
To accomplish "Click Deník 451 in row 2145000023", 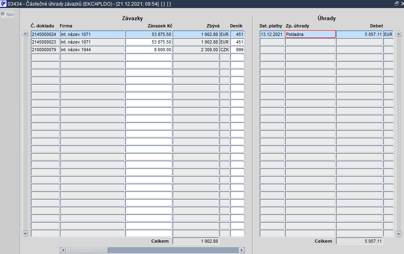I will 237,42.
